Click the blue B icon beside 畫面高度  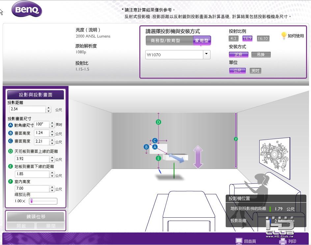pos(11,133)
